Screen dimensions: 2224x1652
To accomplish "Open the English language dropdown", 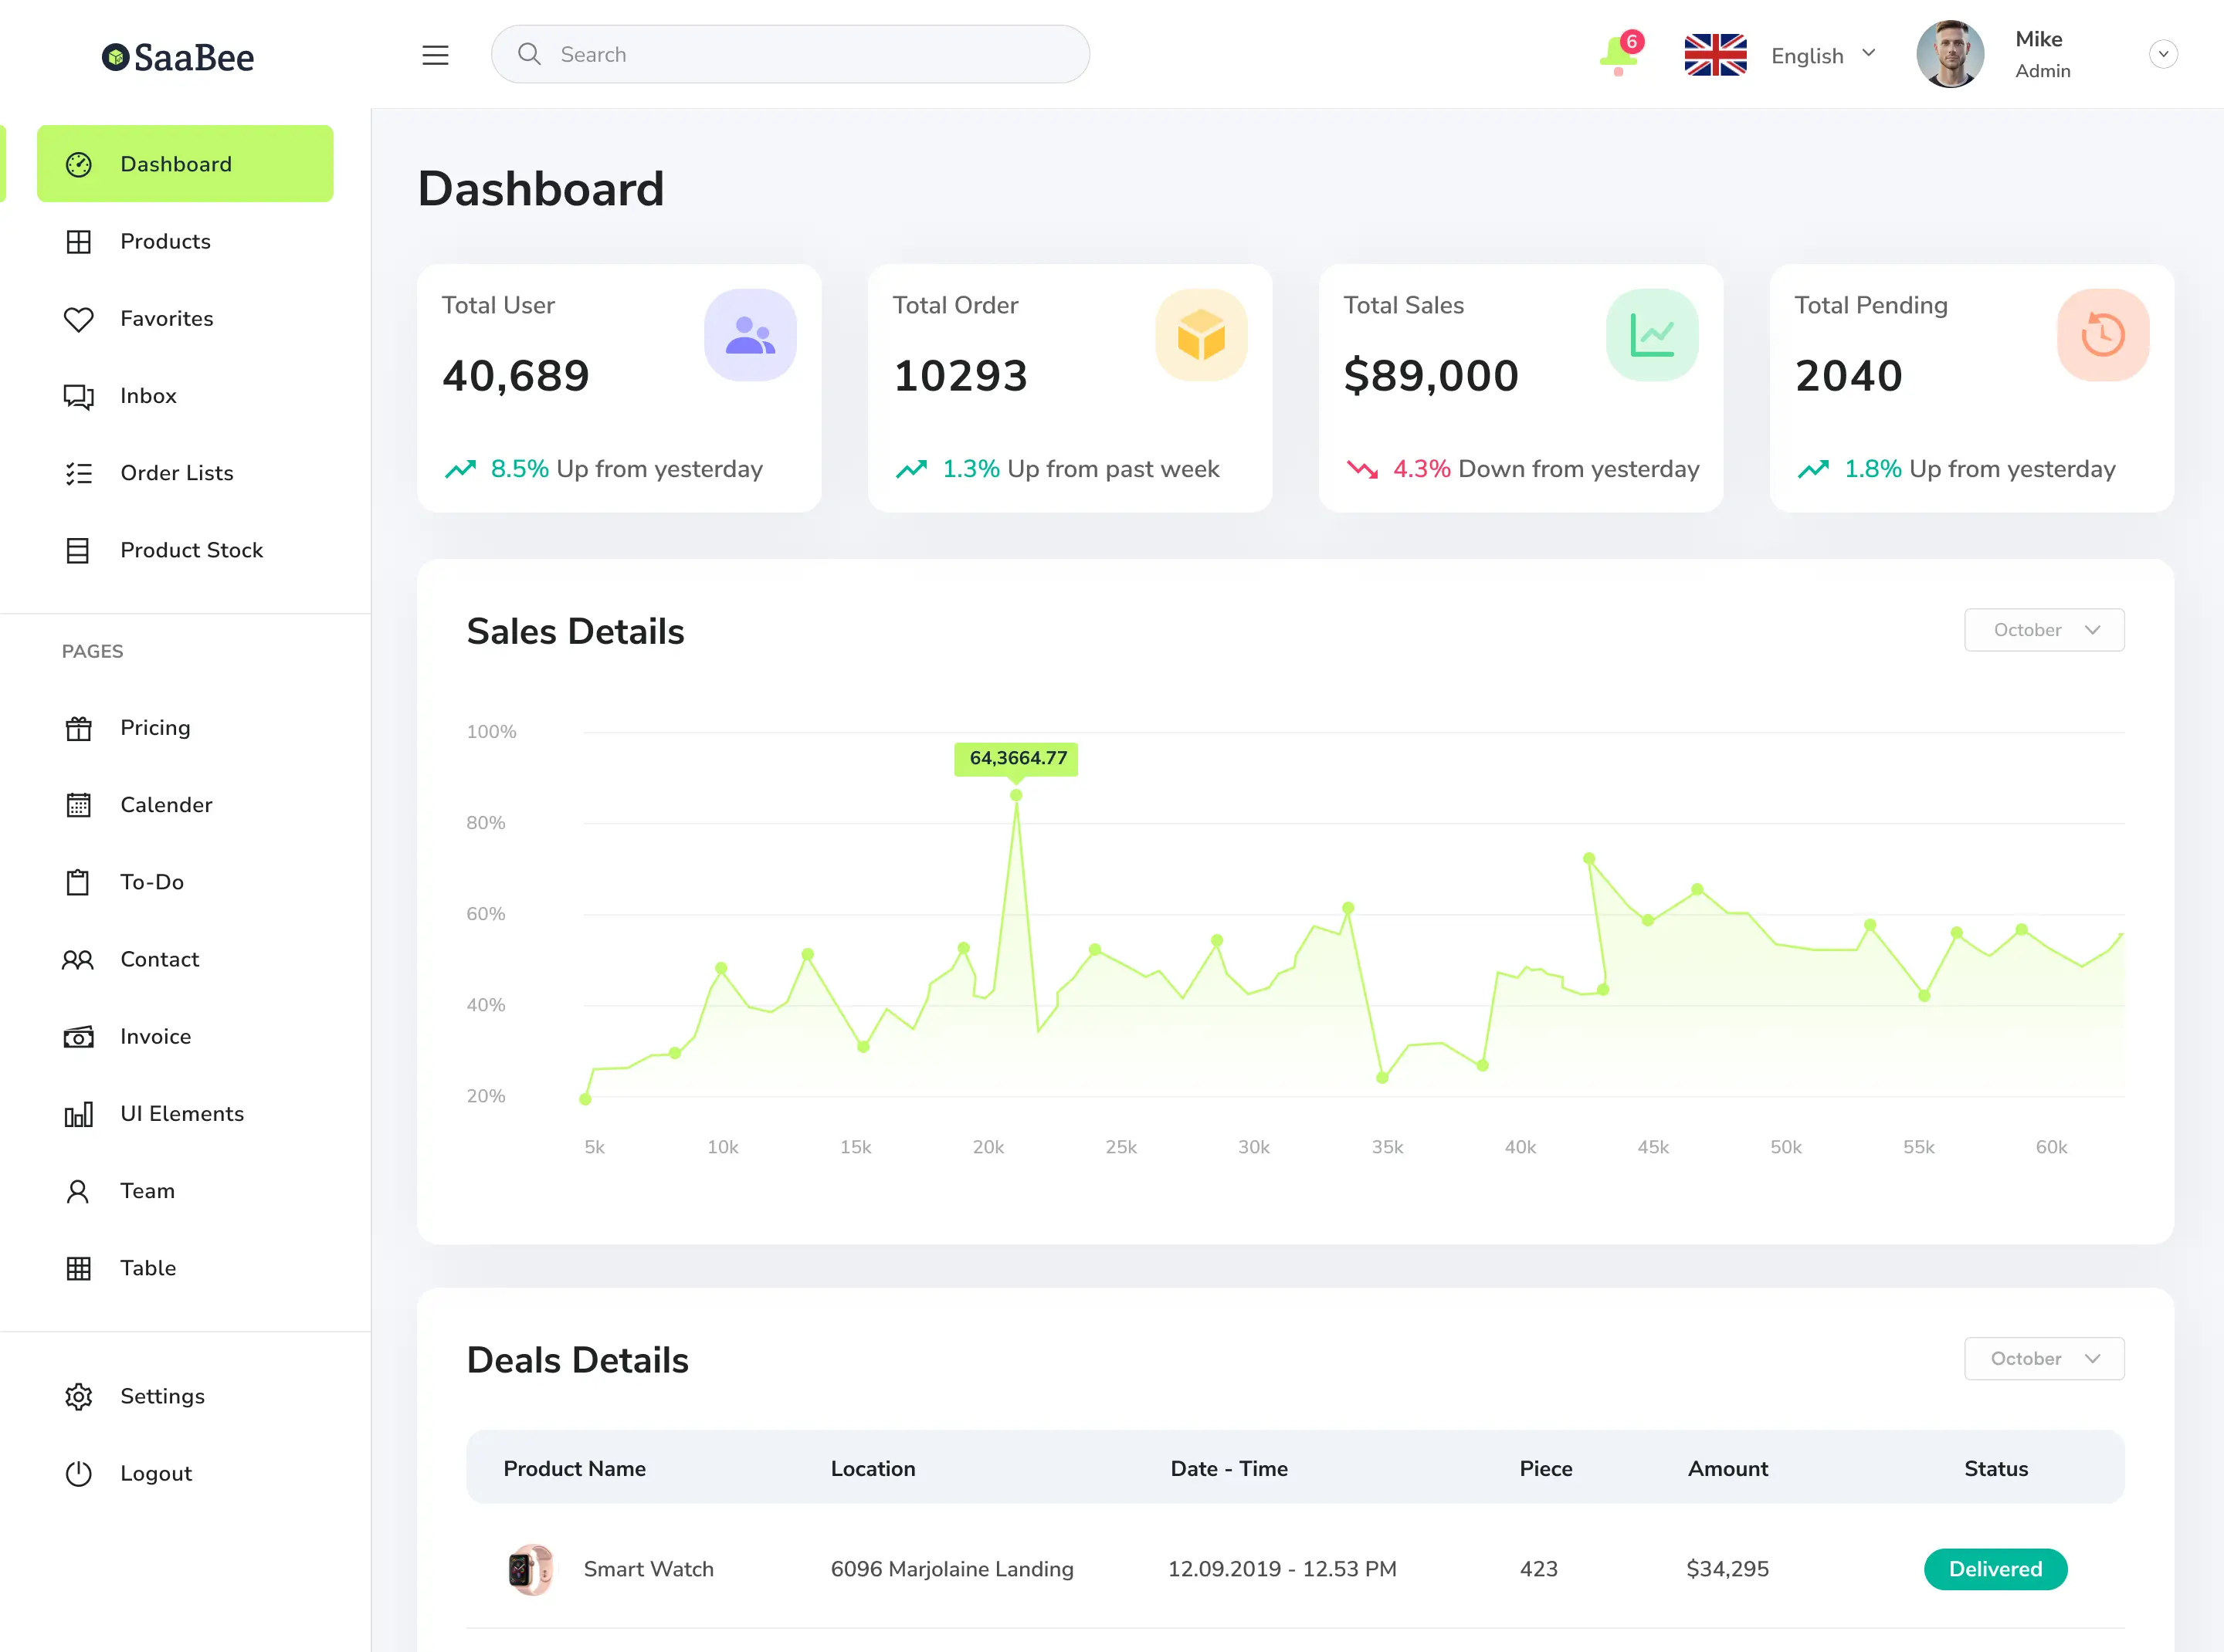I will click(x=1822, y=55).
